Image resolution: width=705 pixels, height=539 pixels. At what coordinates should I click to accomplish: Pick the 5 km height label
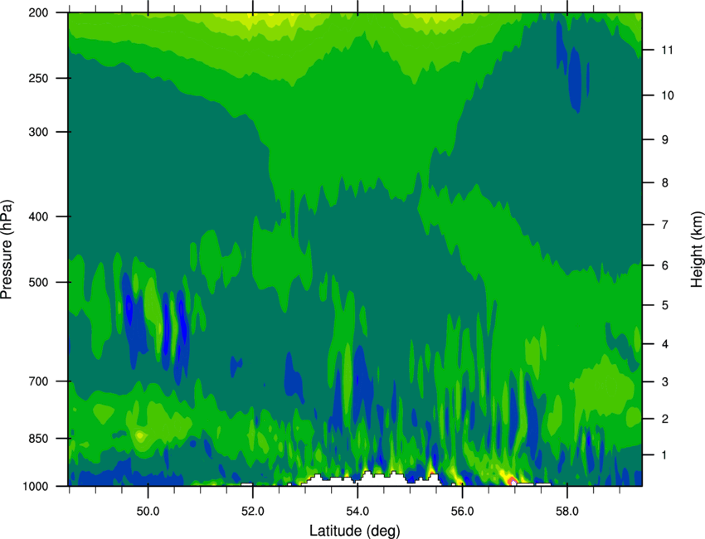[665, 305]
